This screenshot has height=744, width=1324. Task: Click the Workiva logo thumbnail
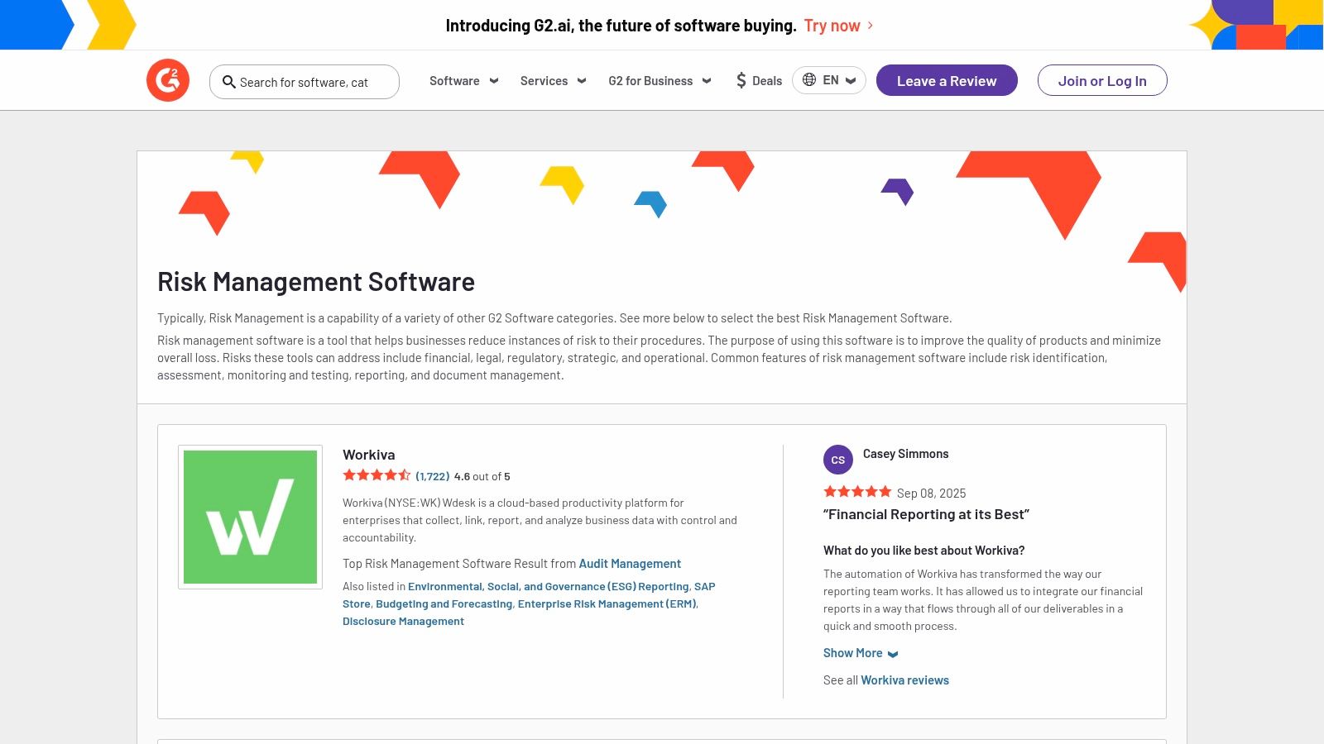(x=250, y=517)
